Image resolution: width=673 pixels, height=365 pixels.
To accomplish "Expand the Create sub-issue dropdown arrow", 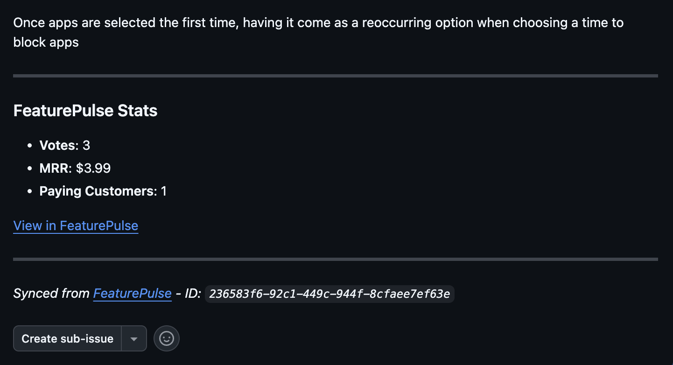I will point(134,338).
